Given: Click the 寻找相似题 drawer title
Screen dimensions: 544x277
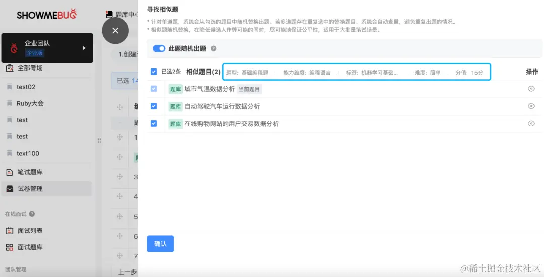Looking at the screenshot, I should (162, 10).
